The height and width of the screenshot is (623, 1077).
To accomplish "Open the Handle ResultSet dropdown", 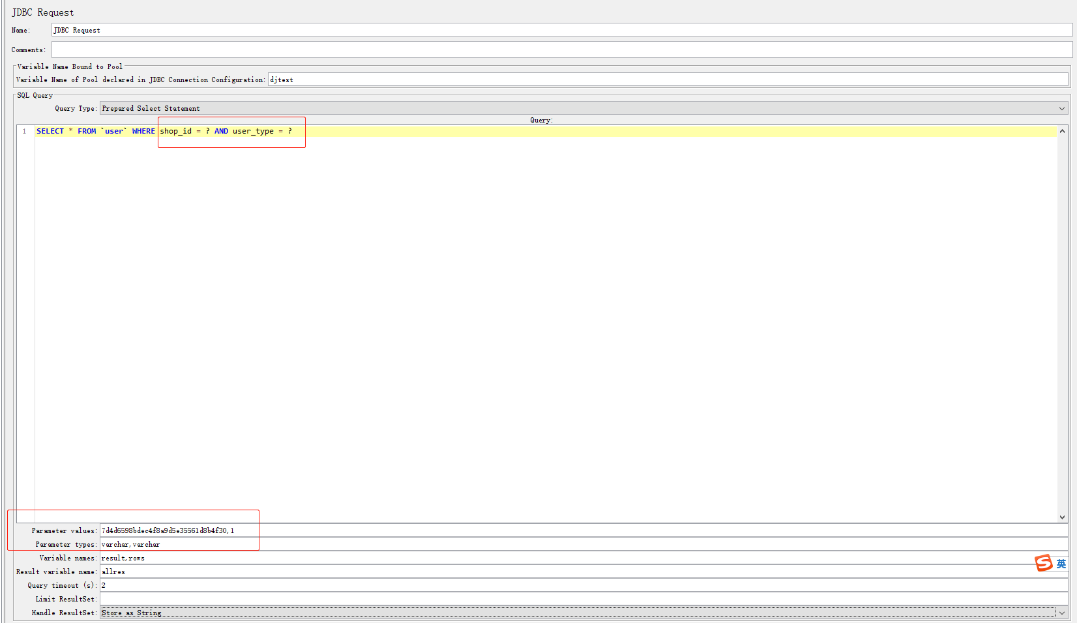I will click(x=583, y=613).
